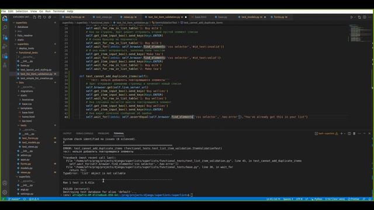Image resolution: width=374 pixels, height=210 pixels.
Task: Open settings.py in Explorer
Action: point(27,194)
